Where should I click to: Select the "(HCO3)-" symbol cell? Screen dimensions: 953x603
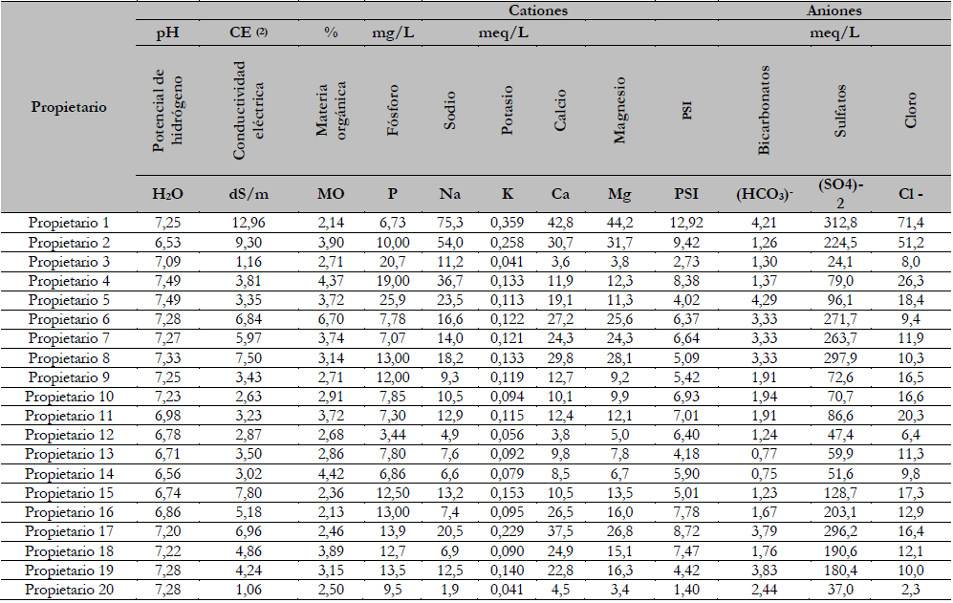click(764, 194)
